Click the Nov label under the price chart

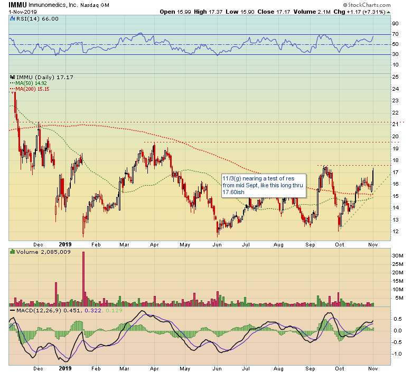(373, 245)
